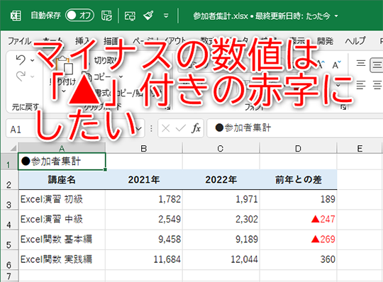This screenshot has height=282, width=383.
Task: Open the ファイル tab
Action: click(20, 41)
